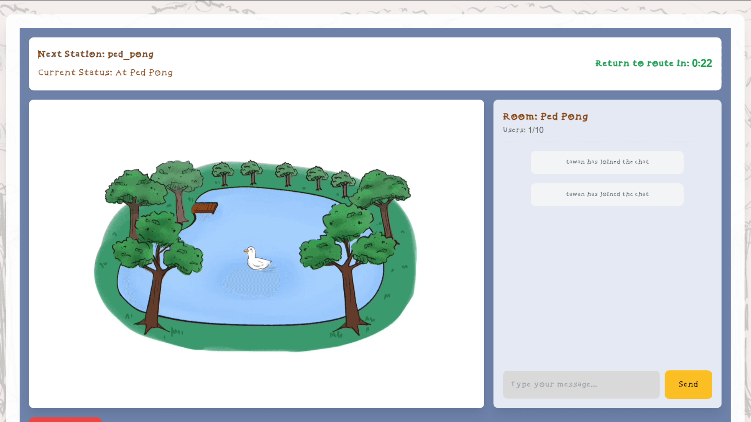Focus the 'Type your message...' field

tap(581, 384)
